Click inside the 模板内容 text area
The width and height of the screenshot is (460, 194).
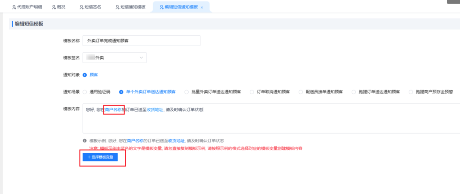[x=271, y=118]
